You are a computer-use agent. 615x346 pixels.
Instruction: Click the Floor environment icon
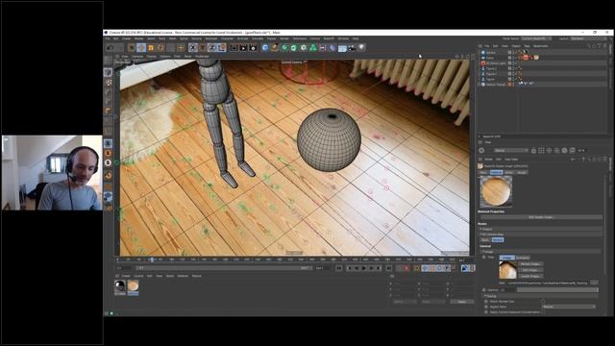[x=342, y=48]
